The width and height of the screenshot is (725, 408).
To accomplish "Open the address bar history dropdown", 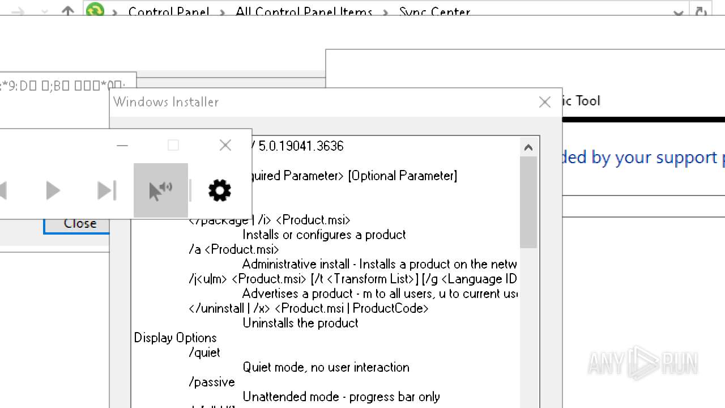I will pyautogui.click(x=678, y=12).
